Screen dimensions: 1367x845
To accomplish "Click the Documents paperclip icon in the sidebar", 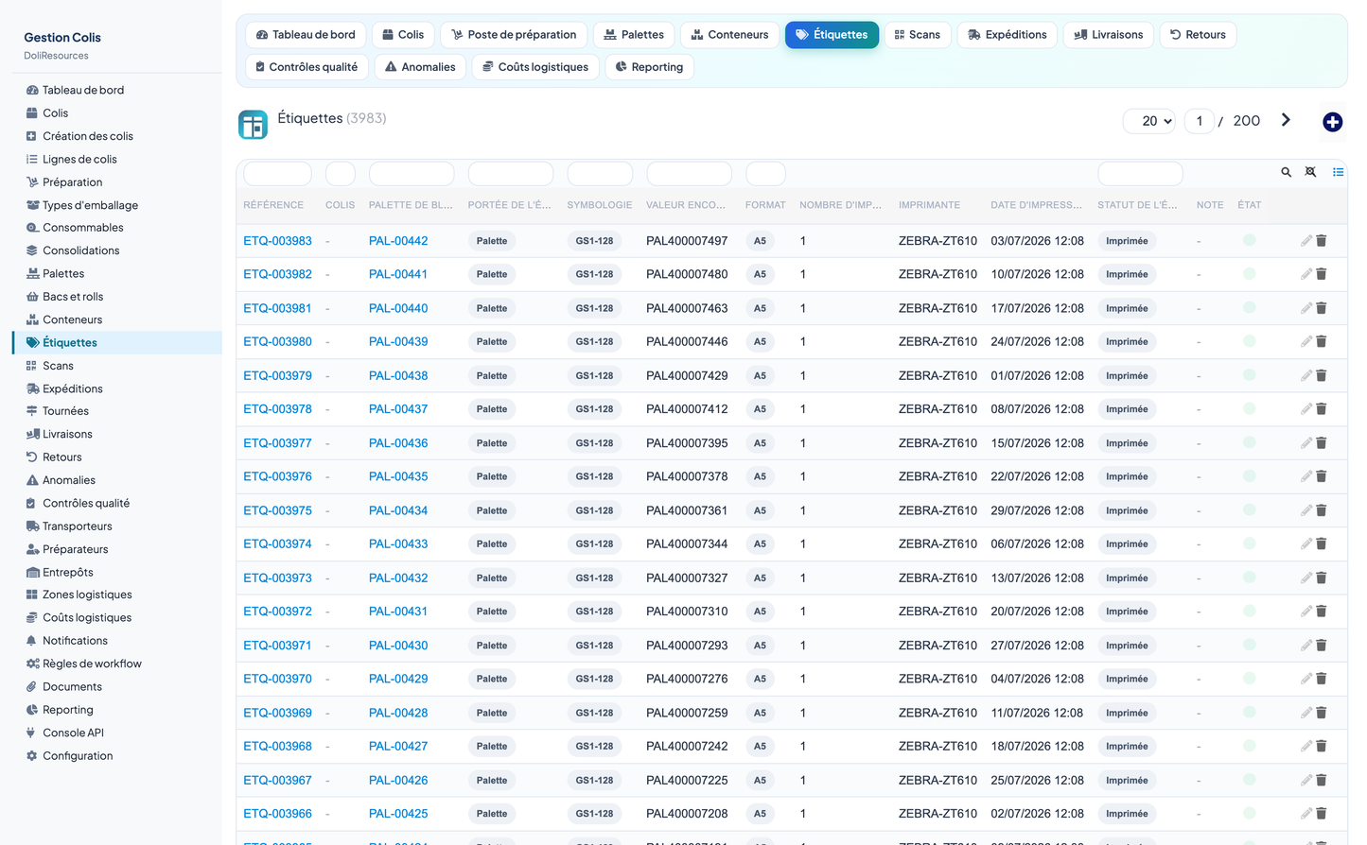I will (x=32, y=687).
